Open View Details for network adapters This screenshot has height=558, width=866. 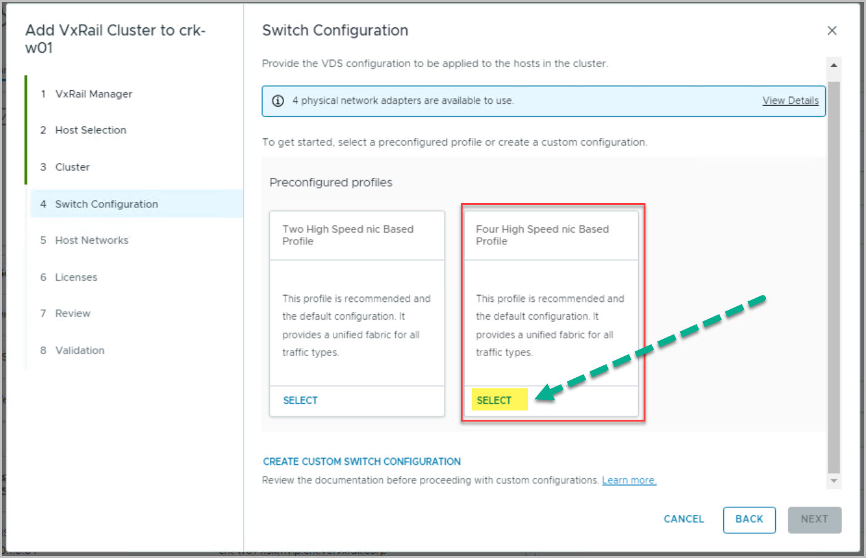[790, 101]
